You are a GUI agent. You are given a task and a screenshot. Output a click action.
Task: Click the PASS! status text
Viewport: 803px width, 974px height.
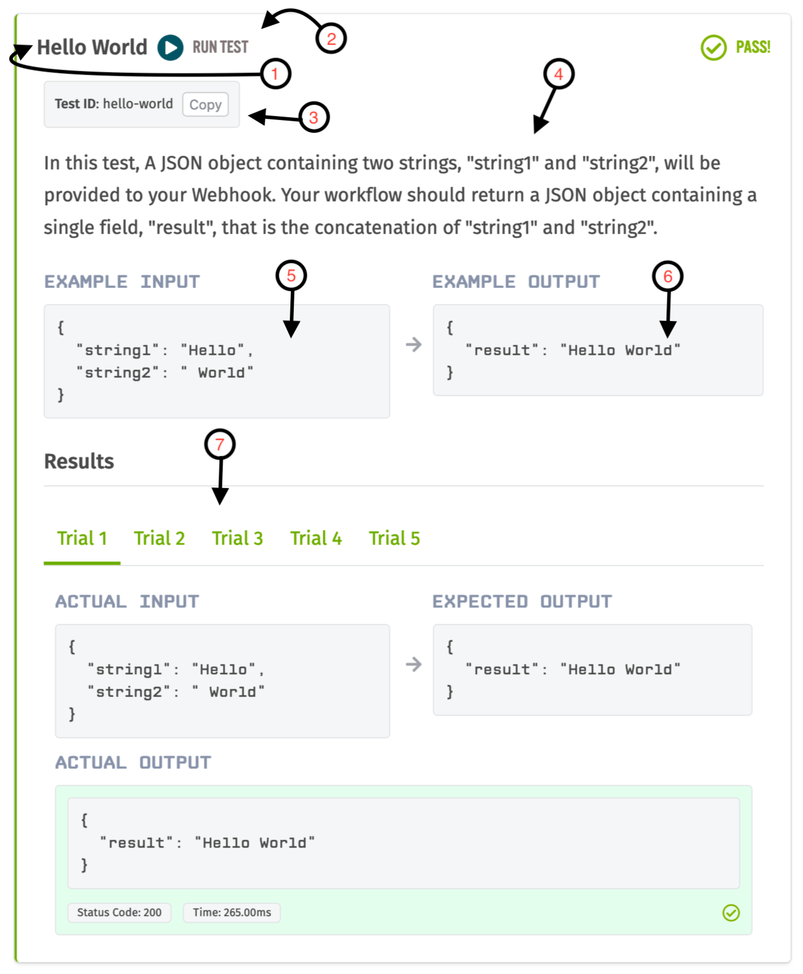[x=753, y=47]
